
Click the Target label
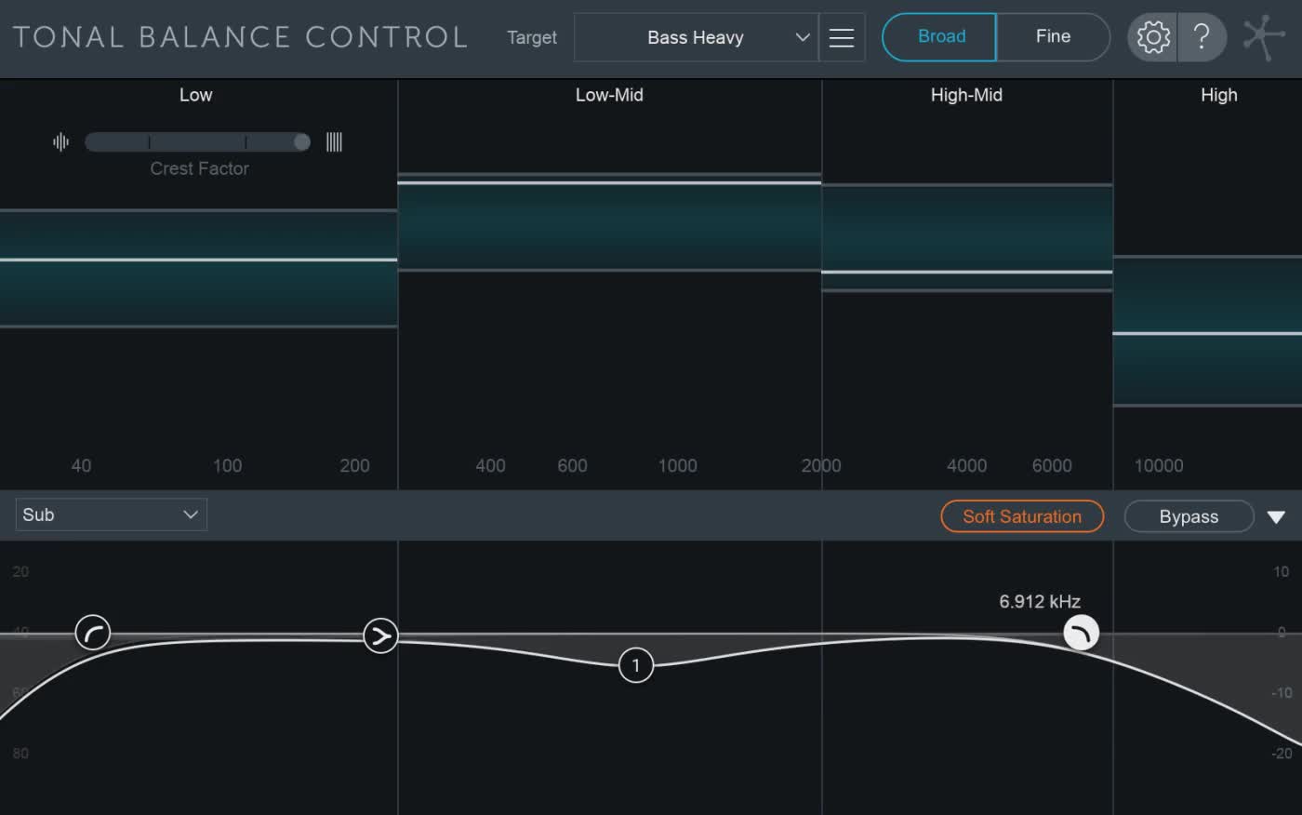pyautogui.click(x=532, y=37)
